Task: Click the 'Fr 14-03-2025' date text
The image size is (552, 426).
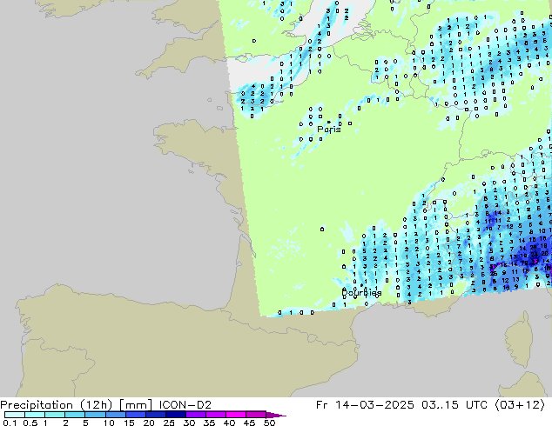Action: pos(365,405)
